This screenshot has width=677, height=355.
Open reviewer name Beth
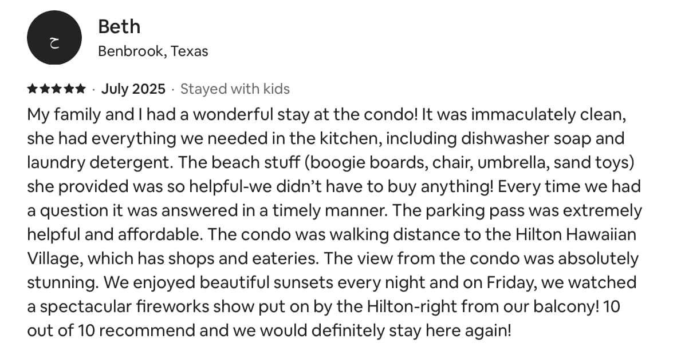119,26
